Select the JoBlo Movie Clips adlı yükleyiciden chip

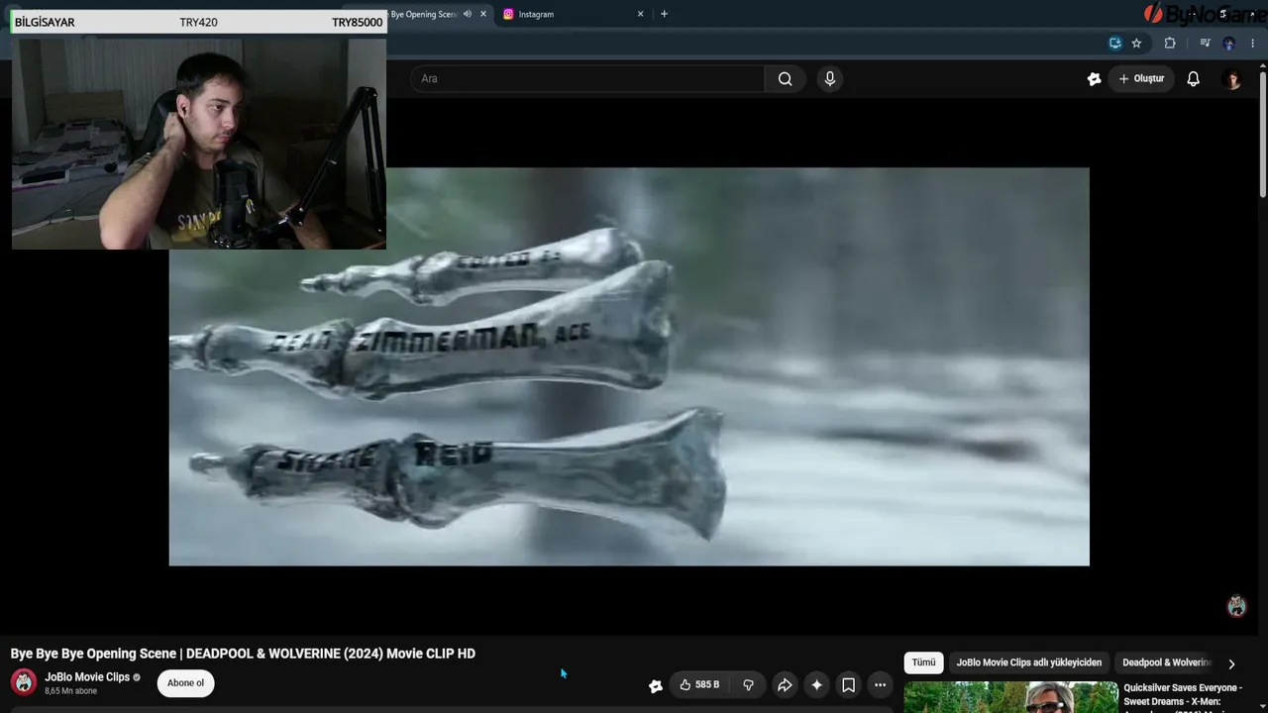[1028, 662]
